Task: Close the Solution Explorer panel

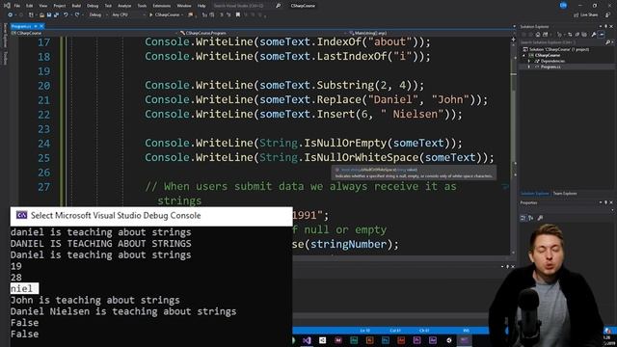Action: [x=611, y=26]
